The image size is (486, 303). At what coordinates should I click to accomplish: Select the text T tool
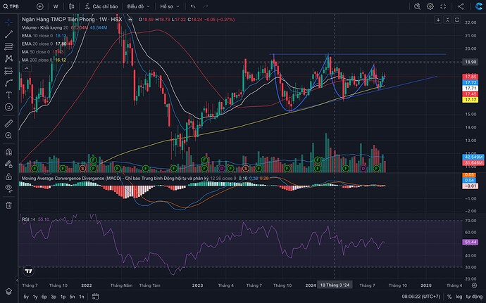pyautogui.click(x=8, y=95)
